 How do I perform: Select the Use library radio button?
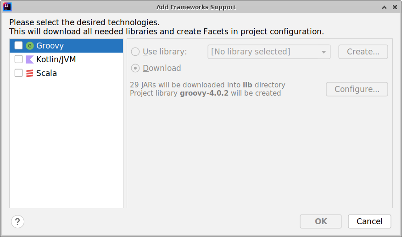[x=135, y=52]
